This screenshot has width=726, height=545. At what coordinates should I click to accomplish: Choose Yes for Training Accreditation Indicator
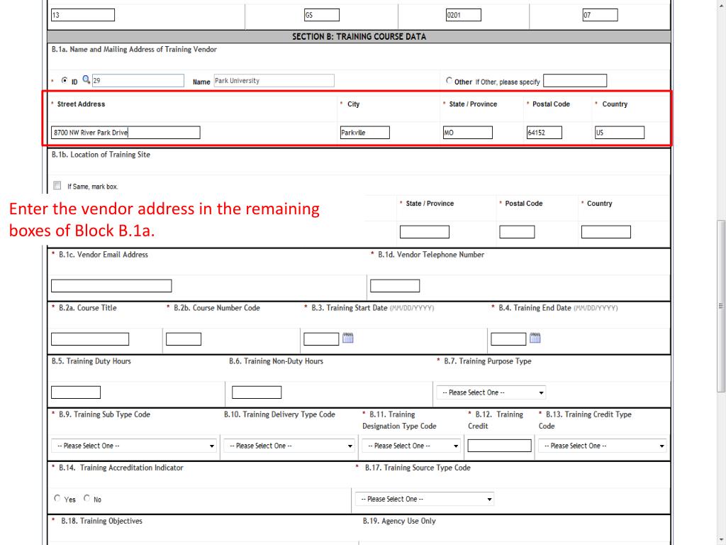click(x=57, y=499)
